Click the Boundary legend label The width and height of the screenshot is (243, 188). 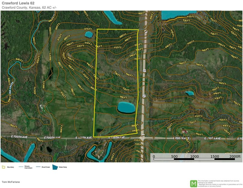pyautogui.click(x=11, y=167)
